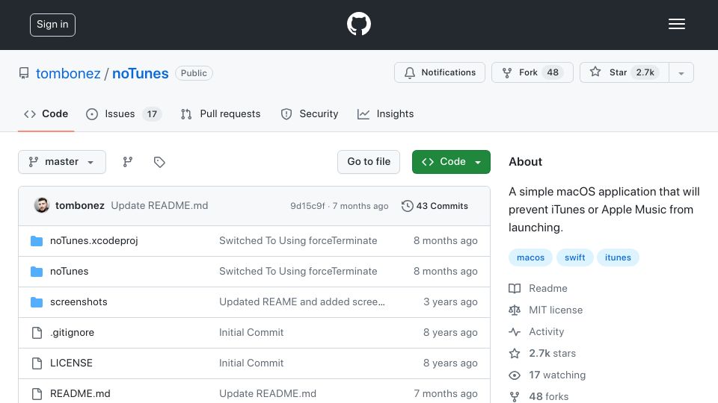Open the noTunes folder name link

(x=69, y=272)
